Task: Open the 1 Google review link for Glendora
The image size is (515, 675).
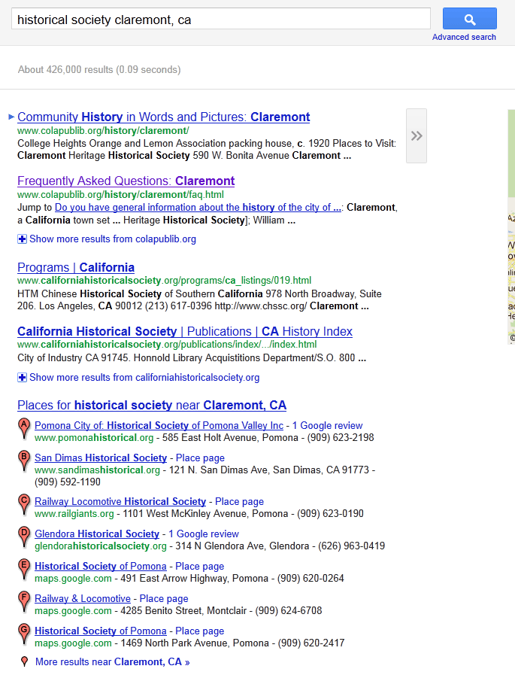Action: [203, 534]
